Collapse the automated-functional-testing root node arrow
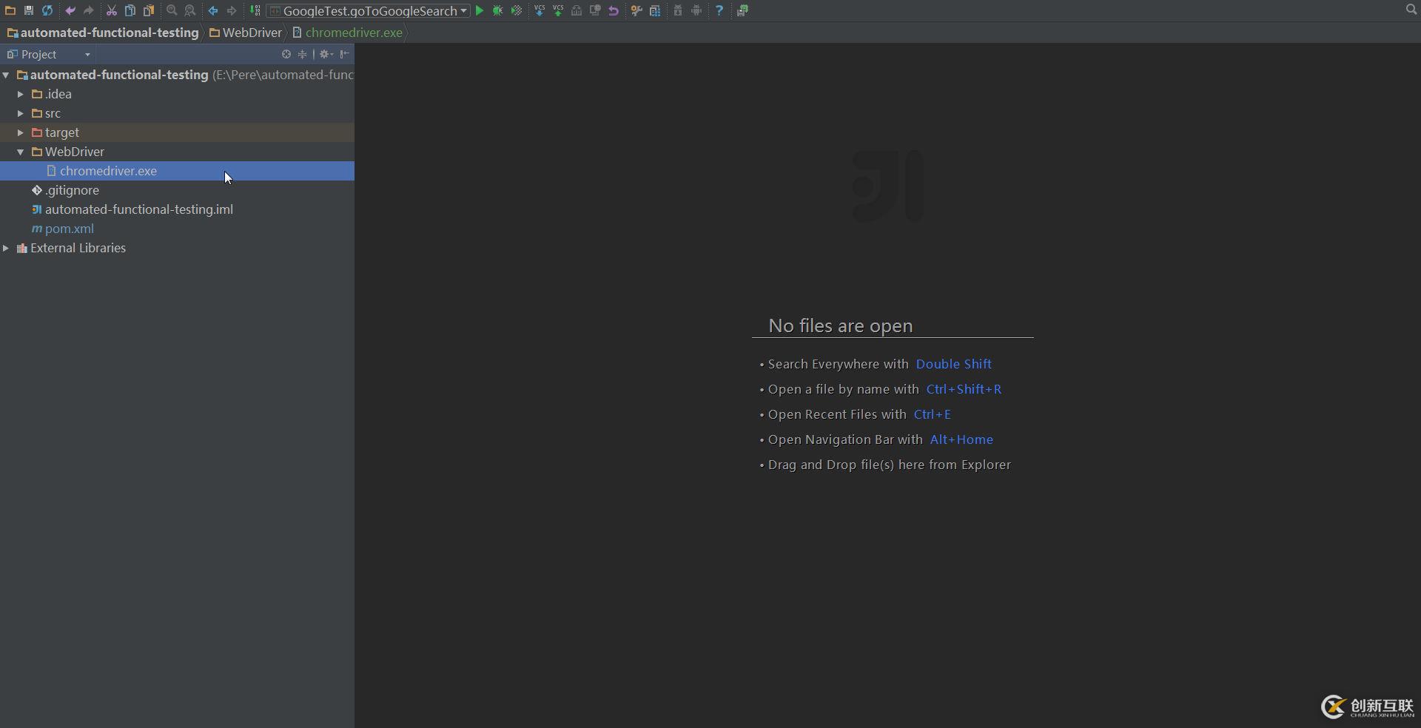This screenshot has height=728, width=1421. tap(6, 75)
